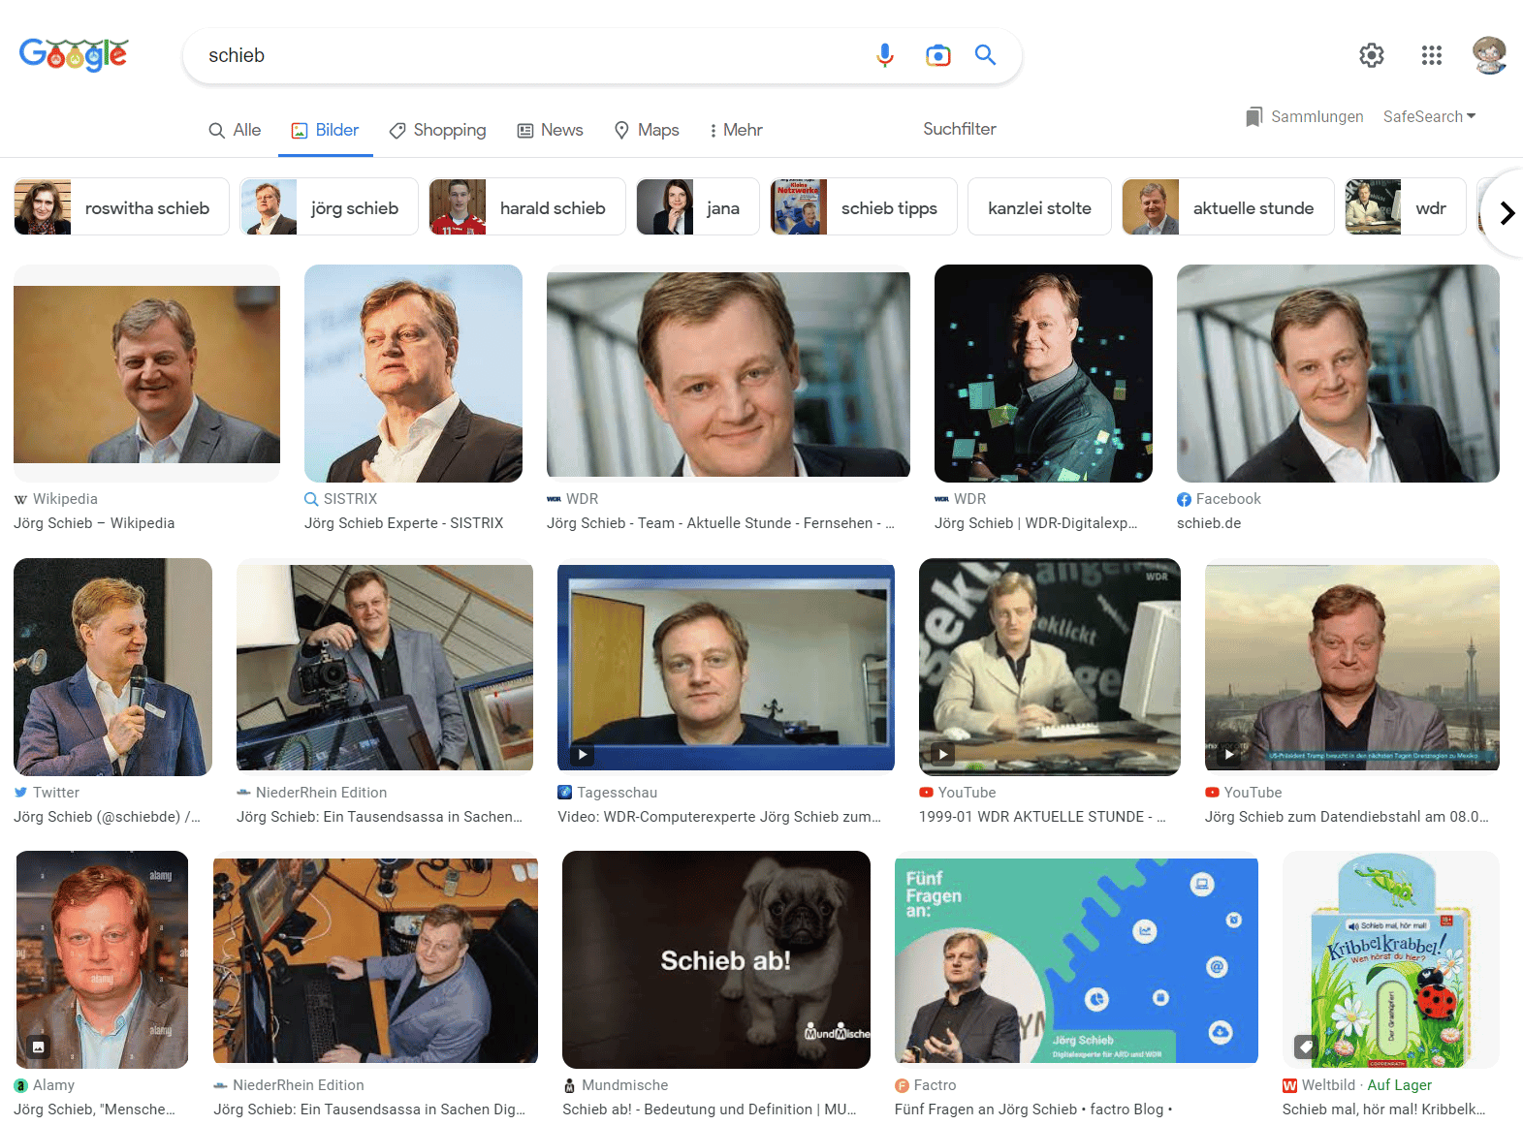Image resolution: width=1523 pixels, height=1125 pixels.
Task: Open the 'Schieb ab!' pug thumbnail
Action: coord(715,959)
